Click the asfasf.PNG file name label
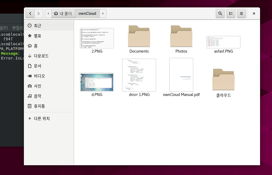This screenshot has width=272, height=175. coord(223,51)
